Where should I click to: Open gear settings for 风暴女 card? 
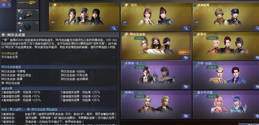click(x=186, y=116)
